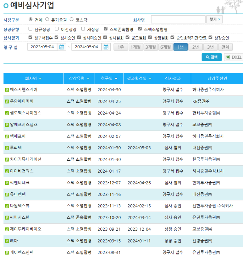This screenshot has height=257, width=243.
Task: Sort table by 회사명 column arrow
Action: [x=40, y=79]
